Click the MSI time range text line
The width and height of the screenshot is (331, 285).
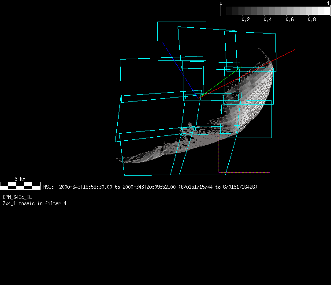click(150, 187)
